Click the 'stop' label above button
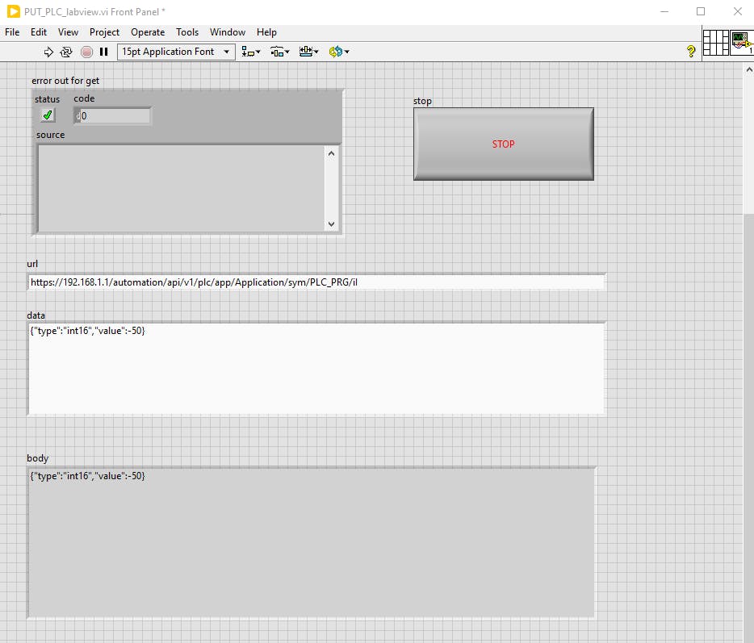The height and width of the screenshot is (643, 754). coord(422,101)
